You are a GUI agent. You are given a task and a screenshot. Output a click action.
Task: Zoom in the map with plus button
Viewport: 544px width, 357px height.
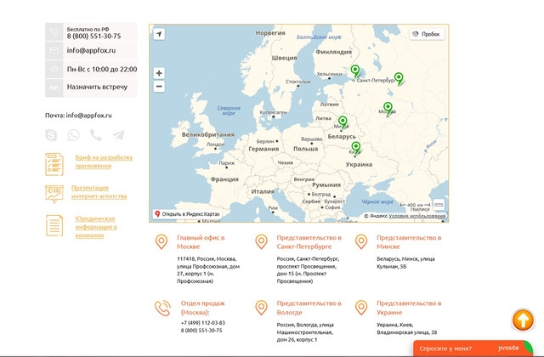click(x=159, y=73)
